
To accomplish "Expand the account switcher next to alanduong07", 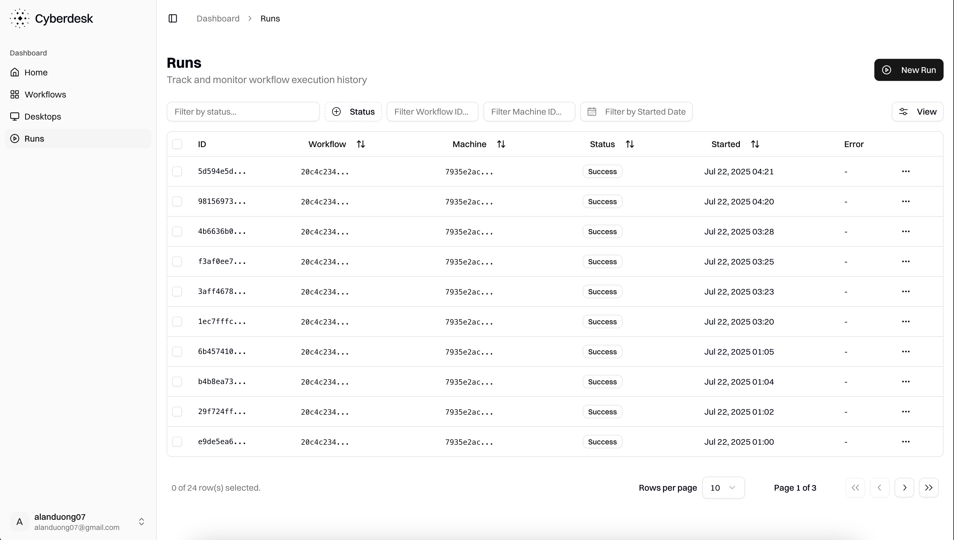I will [x=141, y=521].
